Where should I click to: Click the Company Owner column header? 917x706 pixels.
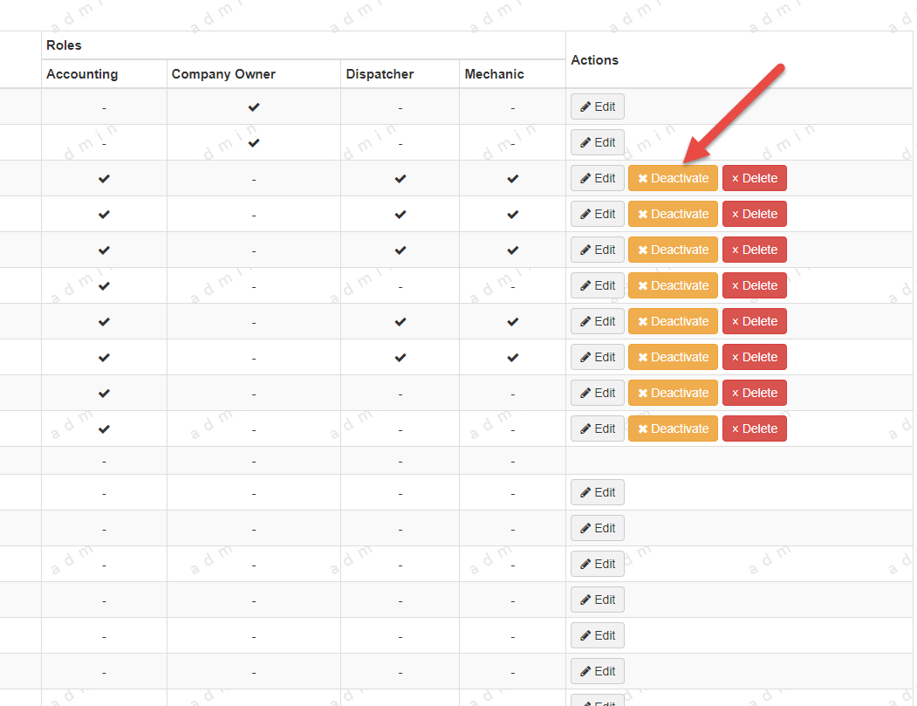(223, 74)
